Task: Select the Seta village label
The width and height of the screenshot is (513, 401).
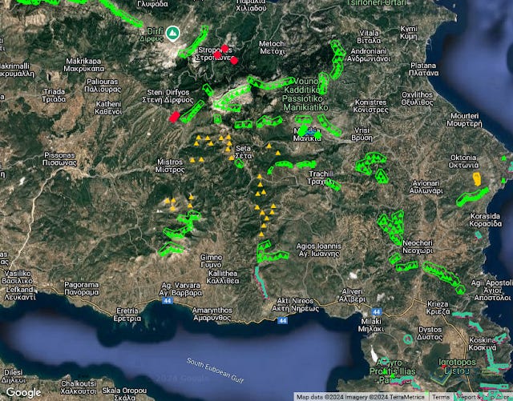Action: tap(244, 151)
